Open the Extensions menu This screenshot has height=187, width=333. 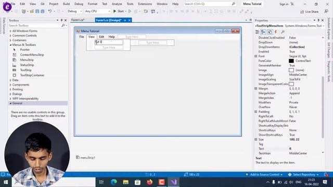[x=145, y=4]
